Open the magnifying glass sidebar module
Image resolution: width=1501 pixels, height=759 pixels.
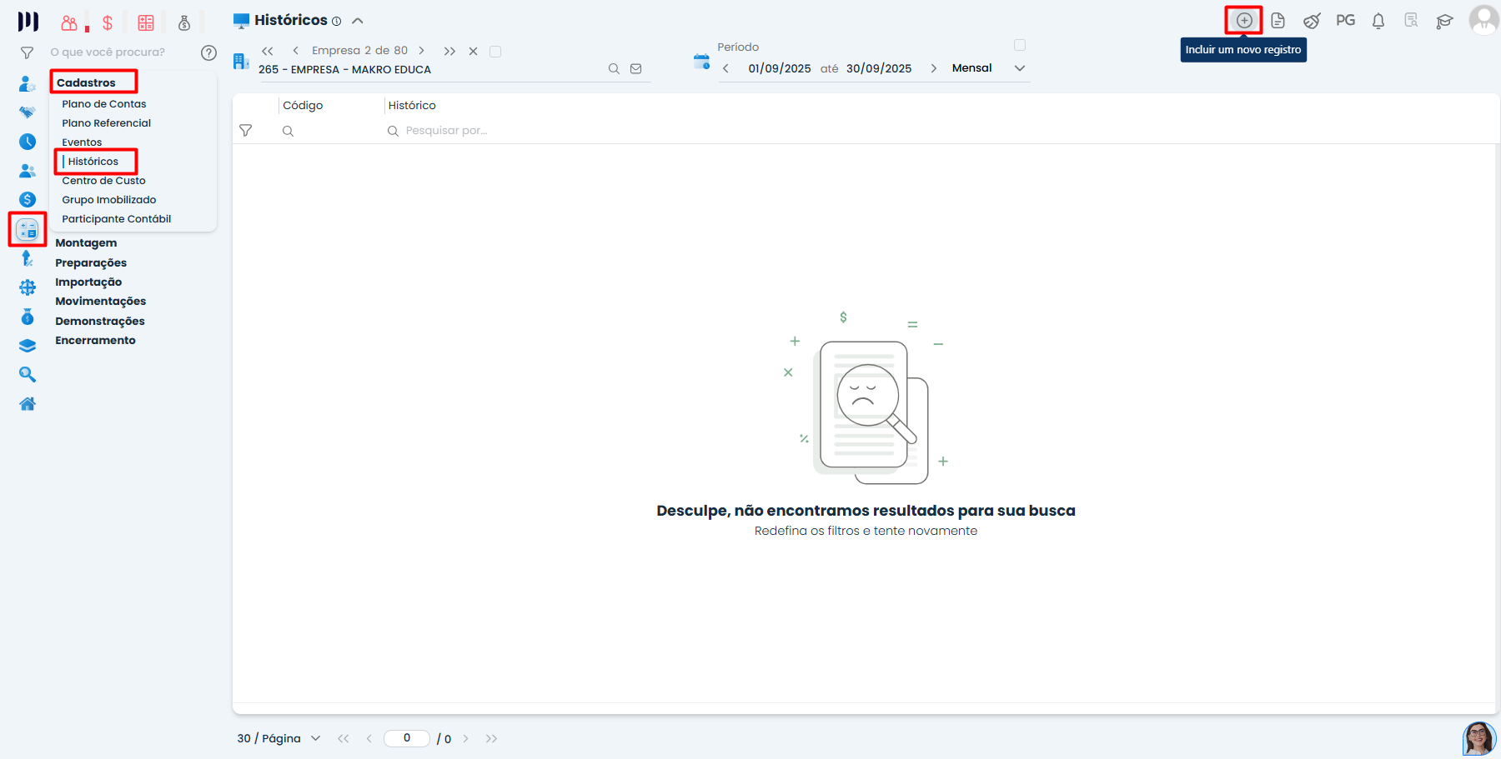click(x=28, y=375)
